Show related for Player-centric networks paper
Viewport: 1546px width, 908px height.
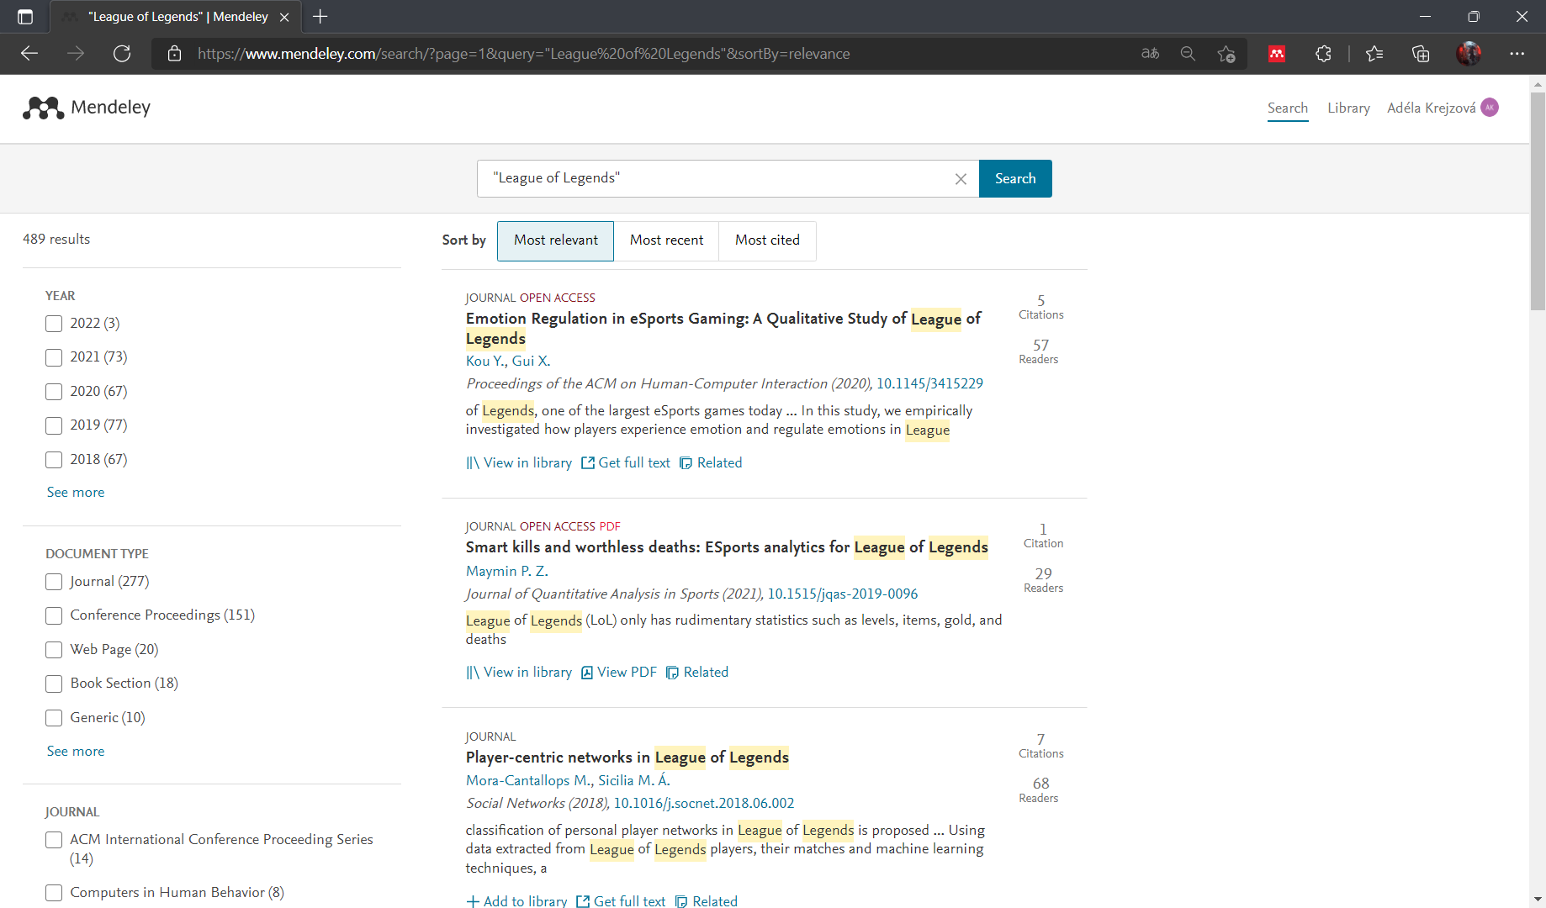[x=707, y=900]
